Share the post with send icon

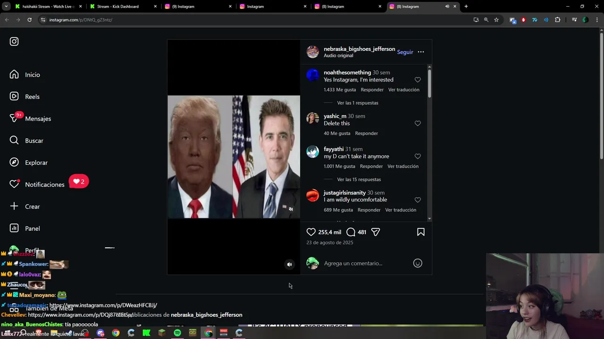coord(376,232)
